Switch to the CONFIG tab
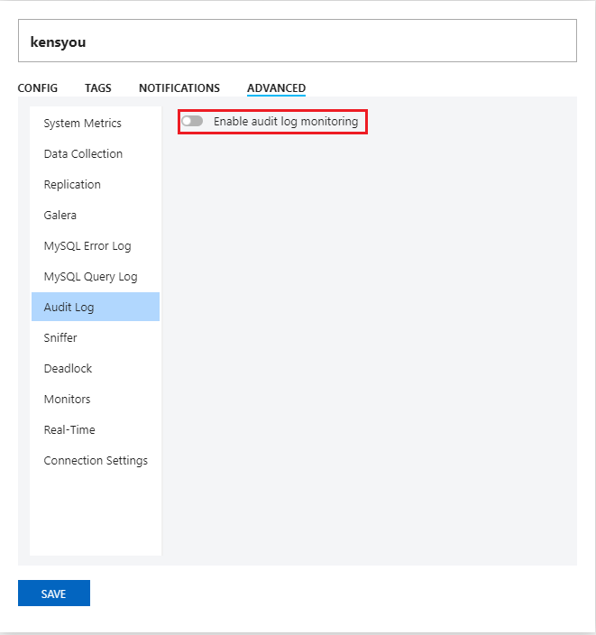 tap(38, 87)
